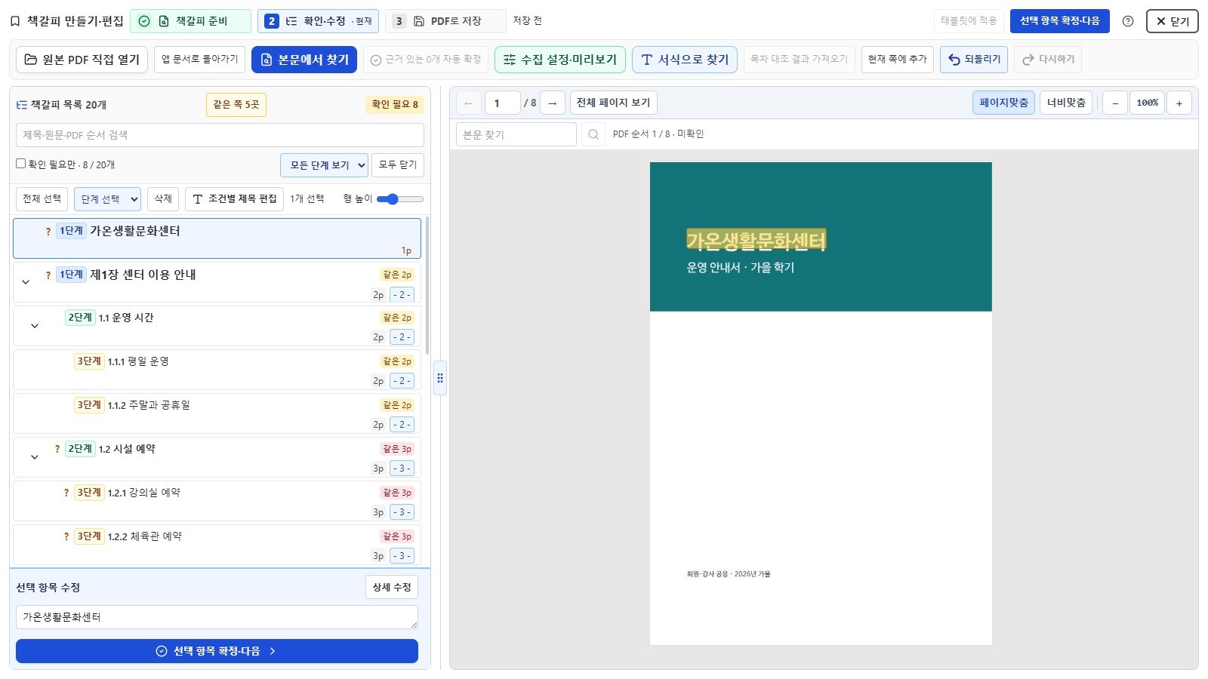The image size is (1208, 679).
Task: Click the 본문에서 찾기 button
Action: tap(304, 60)
